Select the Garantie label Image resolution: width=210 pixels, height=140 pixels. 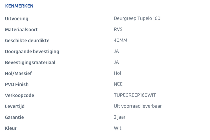14,117
